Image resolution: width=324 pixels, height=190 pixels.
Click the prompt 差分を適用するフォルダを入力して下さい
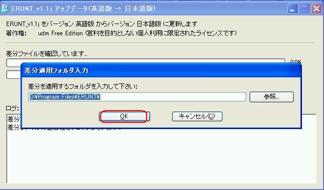(83, 87)
